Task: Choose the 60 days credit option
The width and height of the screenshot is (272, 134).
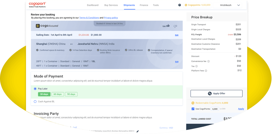Action: [x=57, y=94]
